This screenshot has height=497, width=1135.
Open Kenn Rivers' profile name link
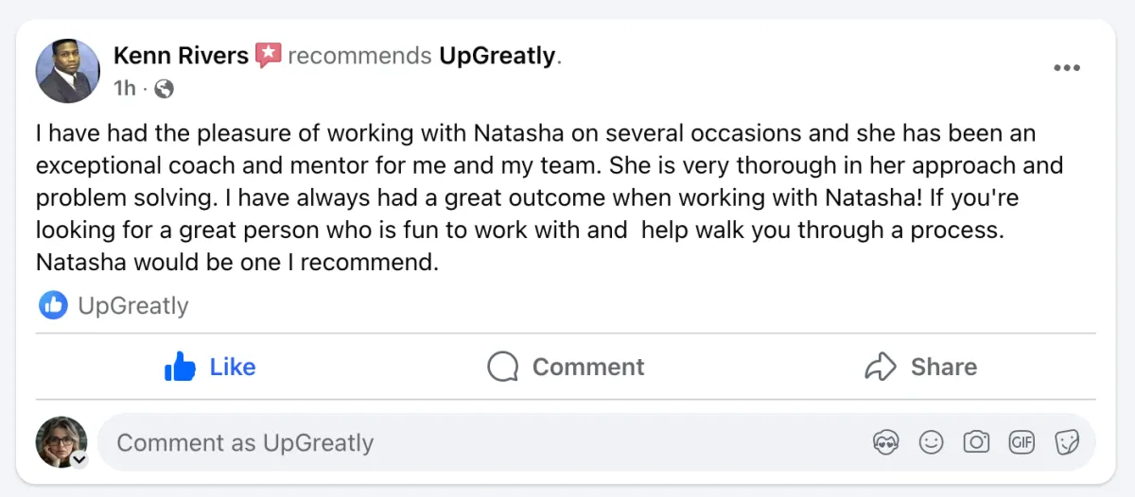click(x=181, y=56)
